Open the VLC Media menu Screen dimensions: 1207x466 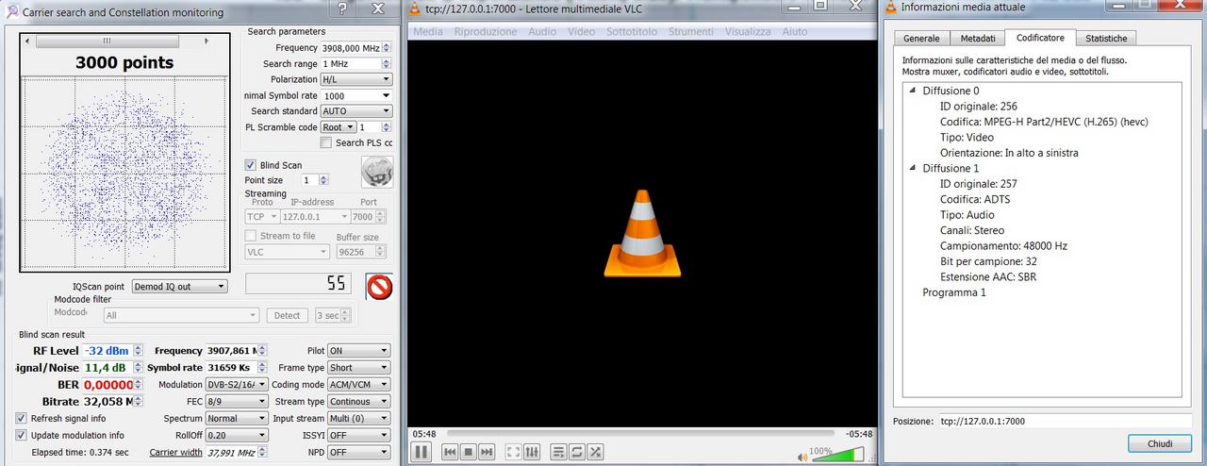(x=428, y=31)
